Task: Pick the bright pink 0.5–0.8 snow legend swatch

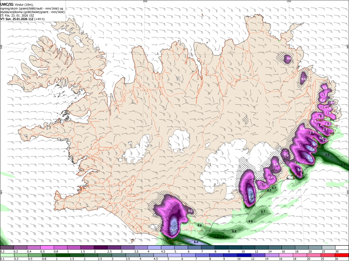Action: click(47, 248)
